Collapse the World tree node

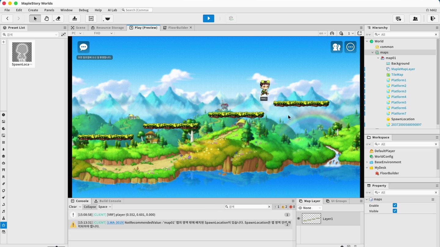pos(367,41)
